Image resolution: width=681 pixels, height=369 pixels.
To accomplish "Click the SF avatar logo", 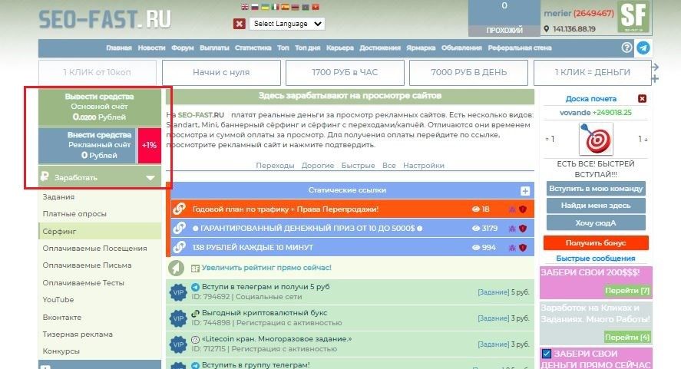I will tap(633, 17).
